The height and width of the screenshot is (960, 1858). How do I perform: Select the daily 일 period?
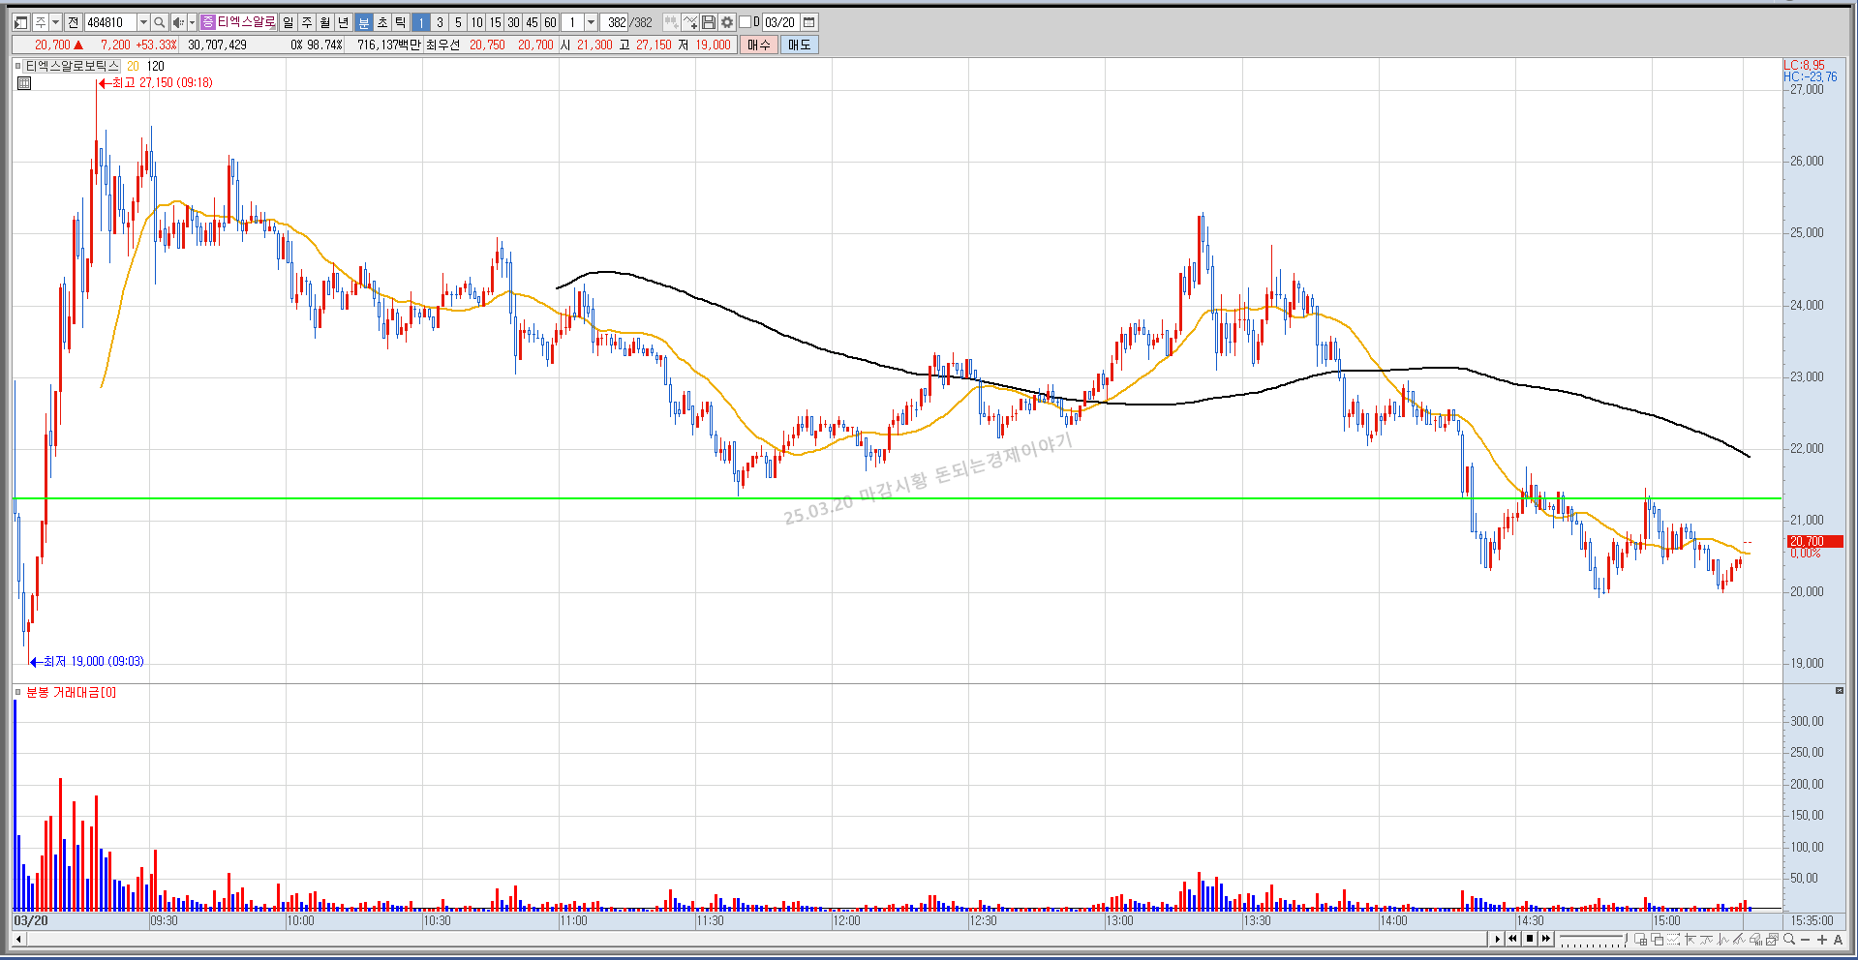pyautogui.click(x=288, y=22)
